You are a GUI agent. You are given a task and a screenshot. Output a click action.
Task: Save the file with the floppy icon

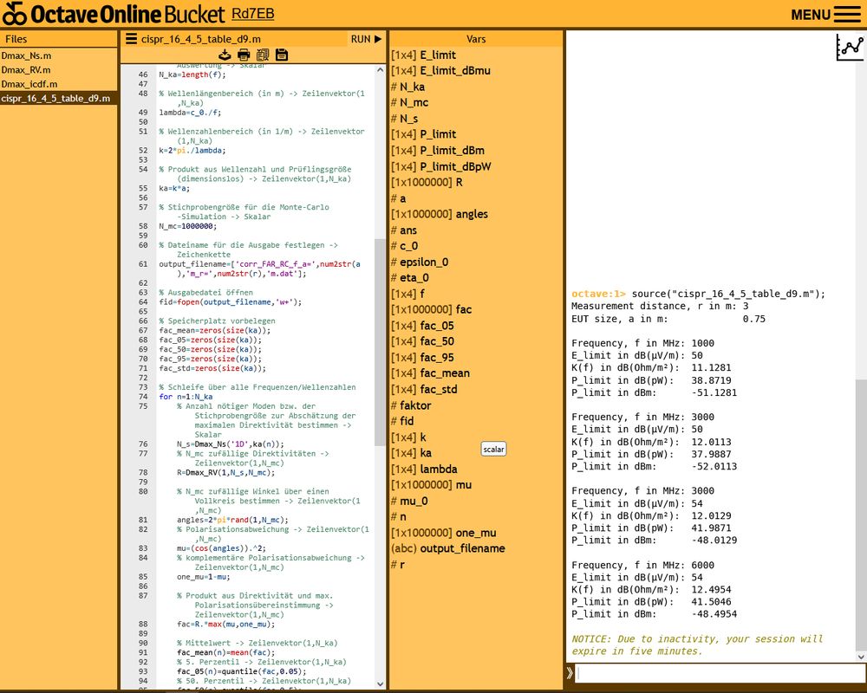[282, 55]
